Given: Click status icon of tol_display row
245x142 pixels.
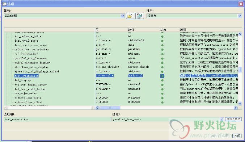Looking at the screenshot, I should coord(162,80).
